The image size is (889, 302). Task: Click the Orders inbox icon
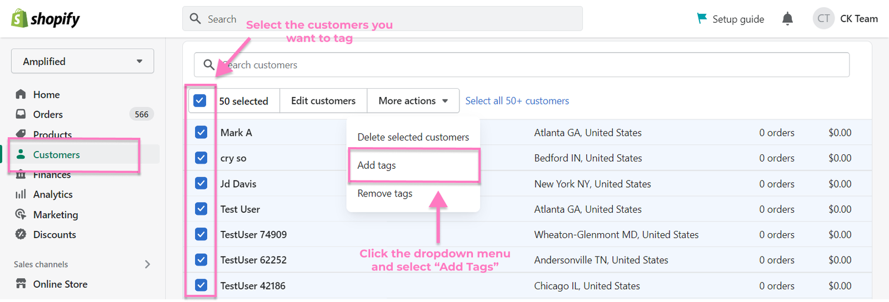click(21, 114)
